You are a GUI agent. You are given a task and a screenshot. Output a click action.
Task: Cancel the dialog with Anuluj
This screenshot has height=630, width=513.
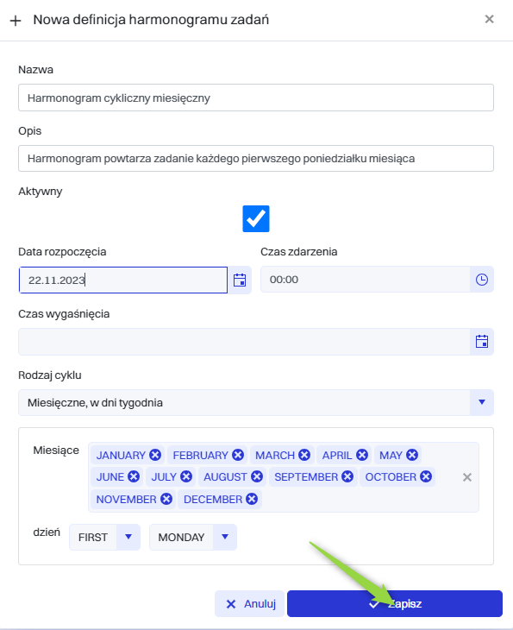250,603
